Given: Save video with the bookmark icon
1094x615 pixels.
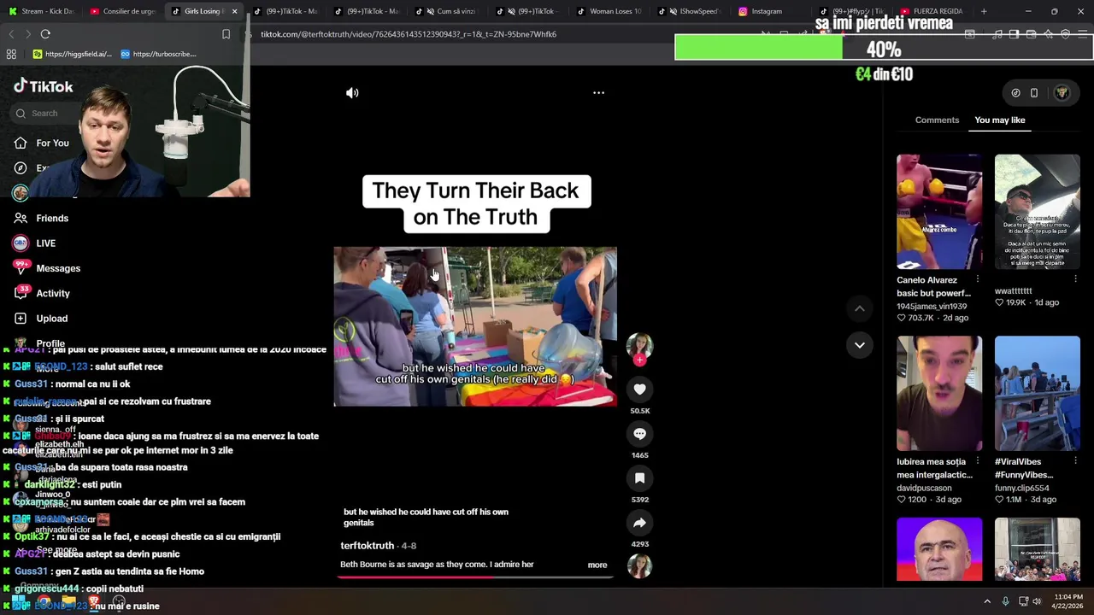Looking at the screenshot, I should [x=639, y=478].
